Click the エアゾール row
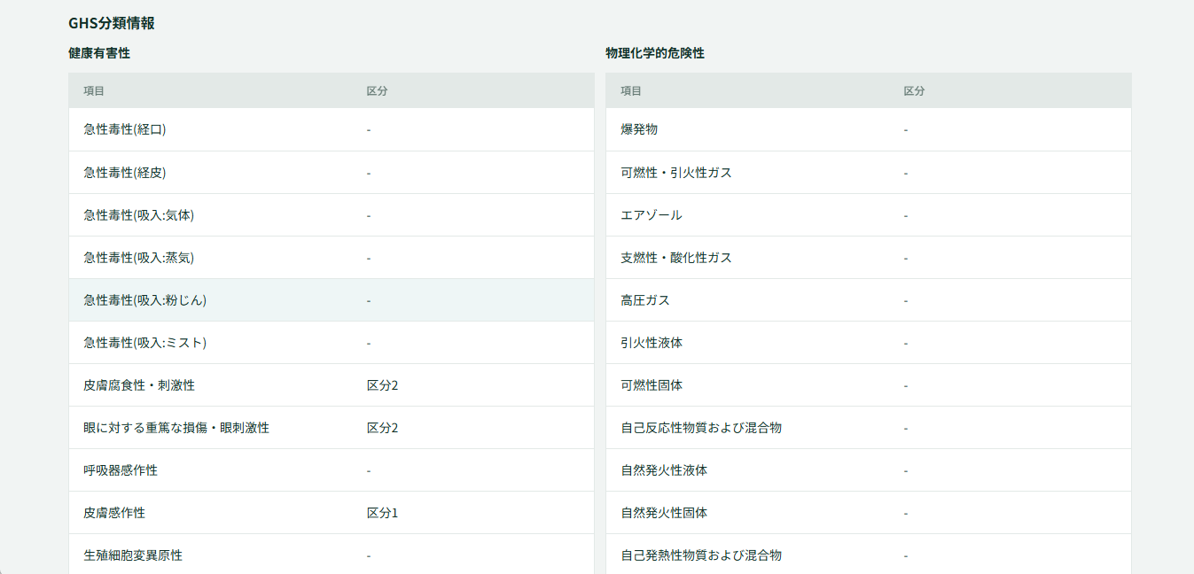1194x574 pixels. click(x=869, y=214)
